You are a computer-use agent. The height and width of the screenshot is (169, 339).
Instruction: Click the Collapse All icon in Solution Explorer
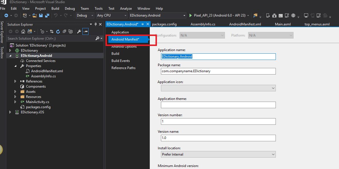click(x=64, y=31)
